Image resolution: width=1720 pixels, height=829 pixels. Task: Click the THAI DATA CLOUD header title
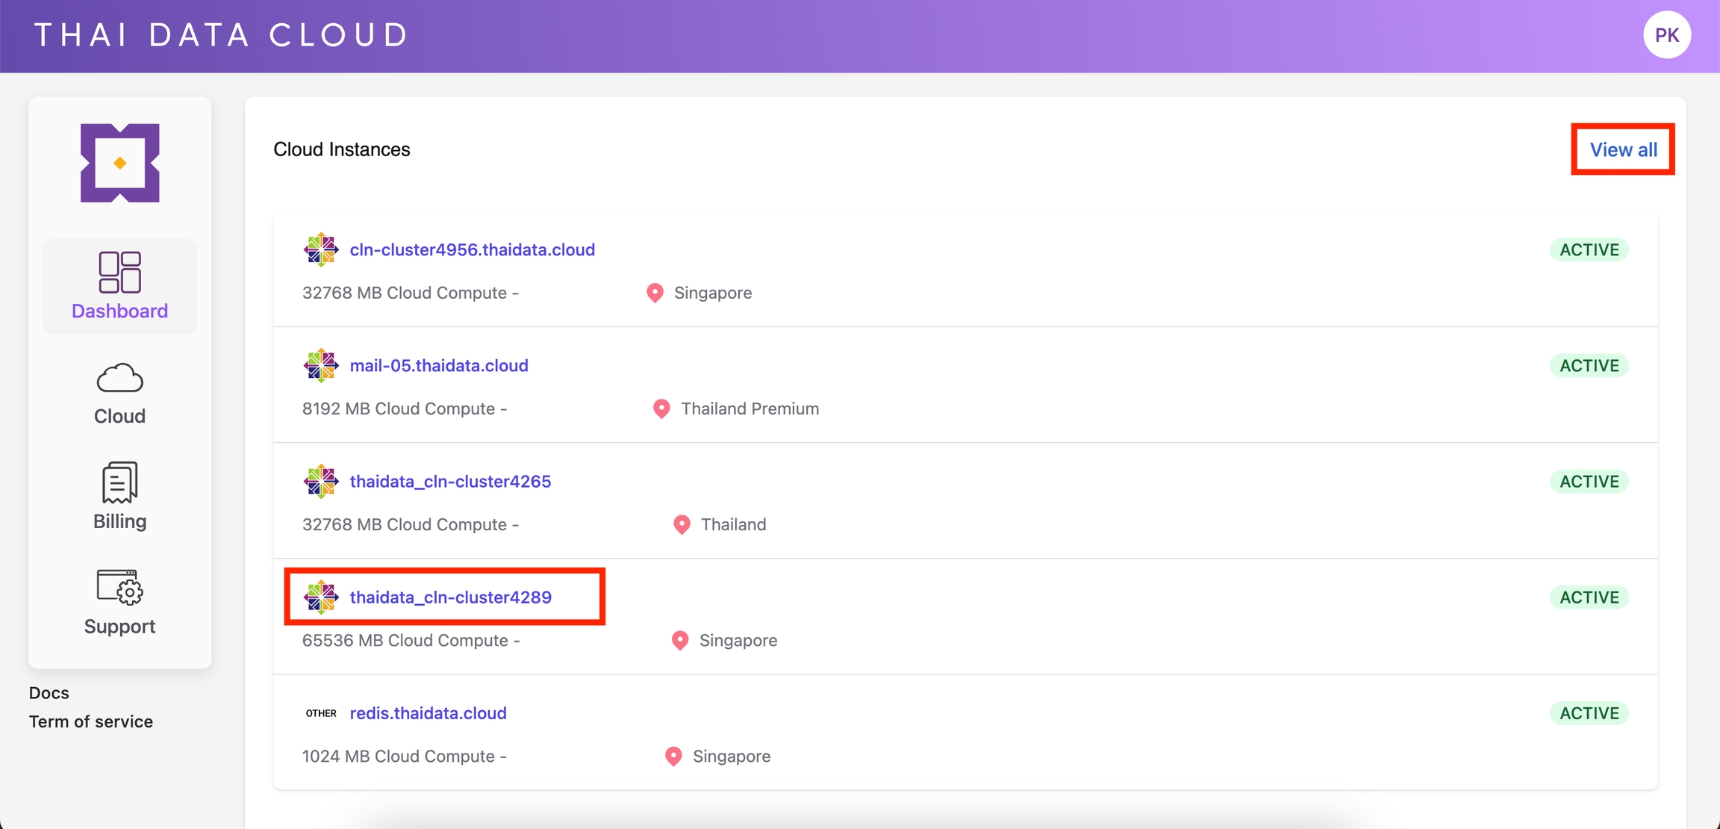click(x=222, y=35)
